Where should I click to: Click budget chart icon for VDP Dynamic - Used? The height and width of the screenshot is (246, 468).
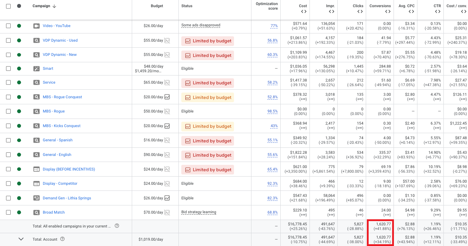[x=167, y=40]
